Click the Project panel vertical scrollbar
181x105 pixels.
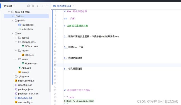(50, 59)
